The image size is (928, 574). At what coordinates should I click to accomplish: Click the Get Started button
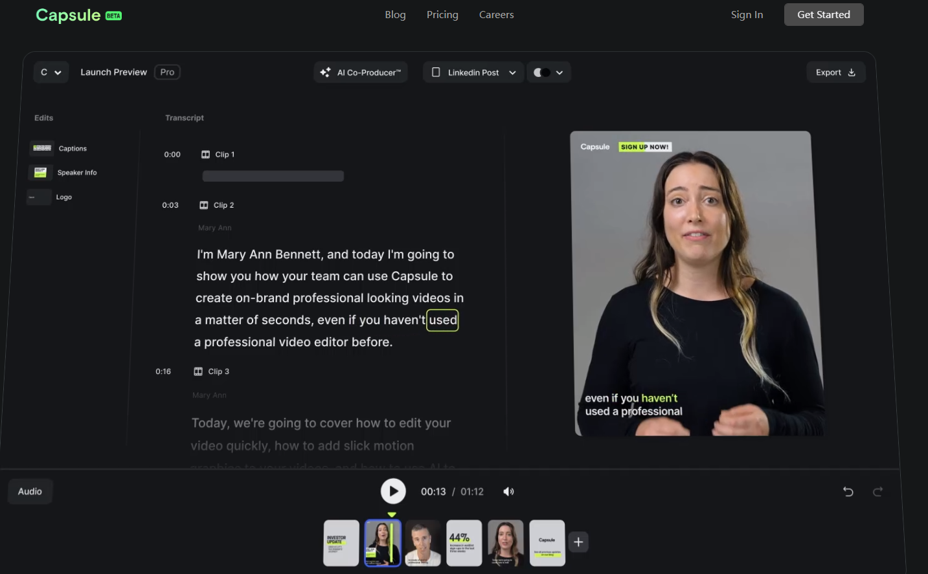[824, 14]
